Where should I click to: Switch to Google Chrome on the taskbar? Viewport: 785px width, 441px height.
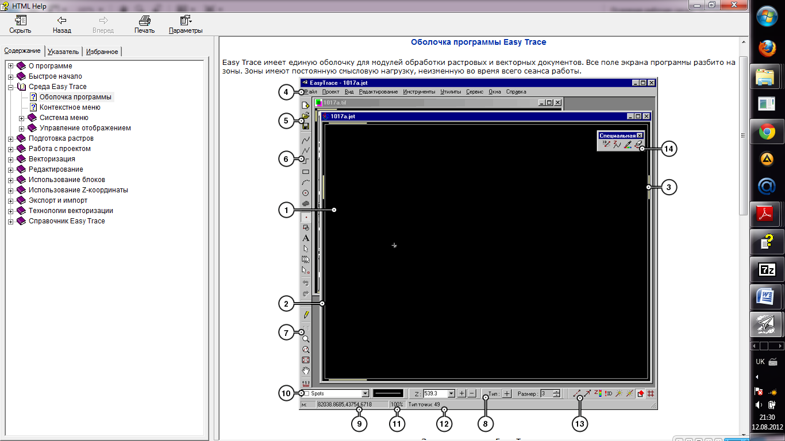pos(768,133)
